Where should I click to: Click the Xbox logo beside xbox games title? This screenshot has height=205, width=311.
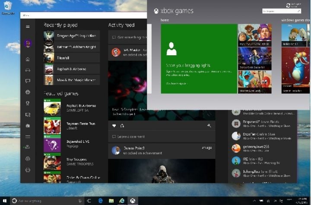pyautogui.click(x=156, y=11)
